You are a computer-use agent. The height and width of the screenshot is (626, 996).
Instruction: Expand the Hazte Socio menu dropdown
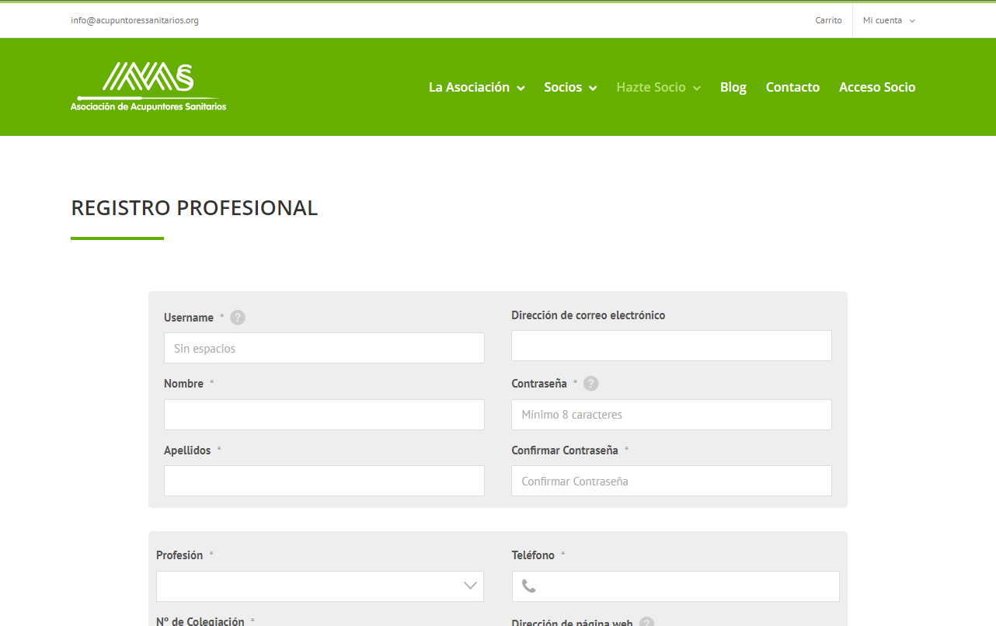(658, 87)
